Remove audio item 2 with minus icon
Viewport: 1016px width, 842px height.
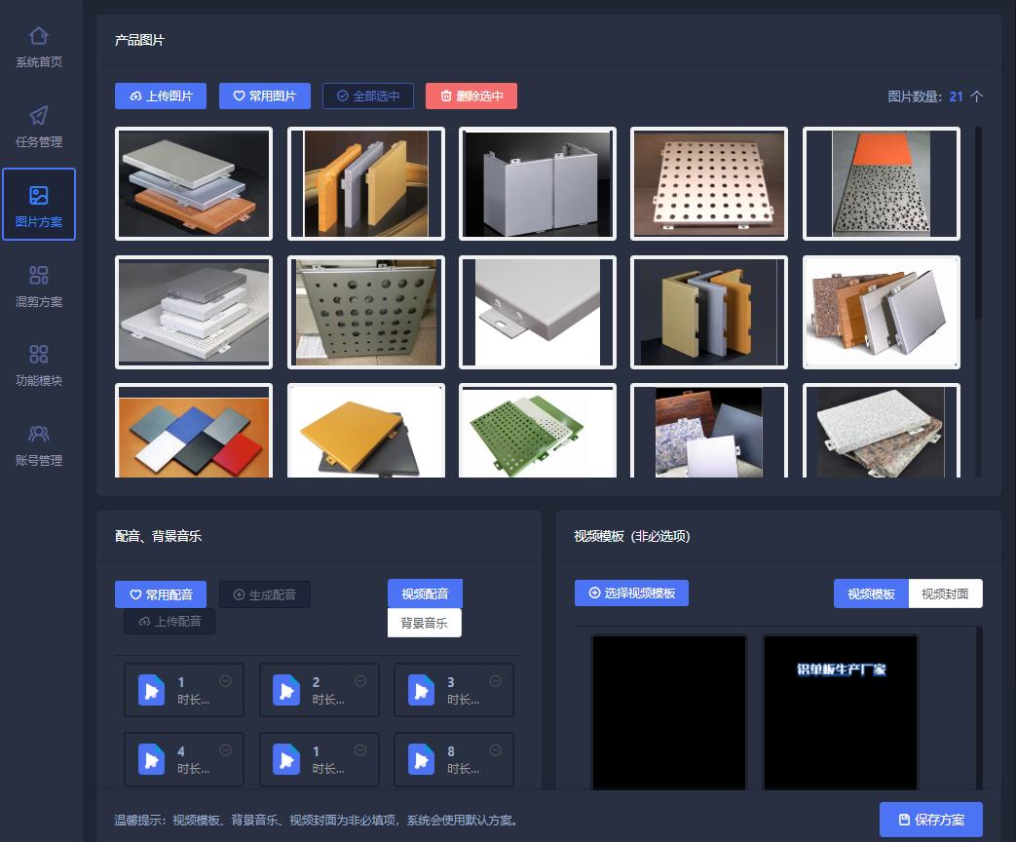(360, 681)
